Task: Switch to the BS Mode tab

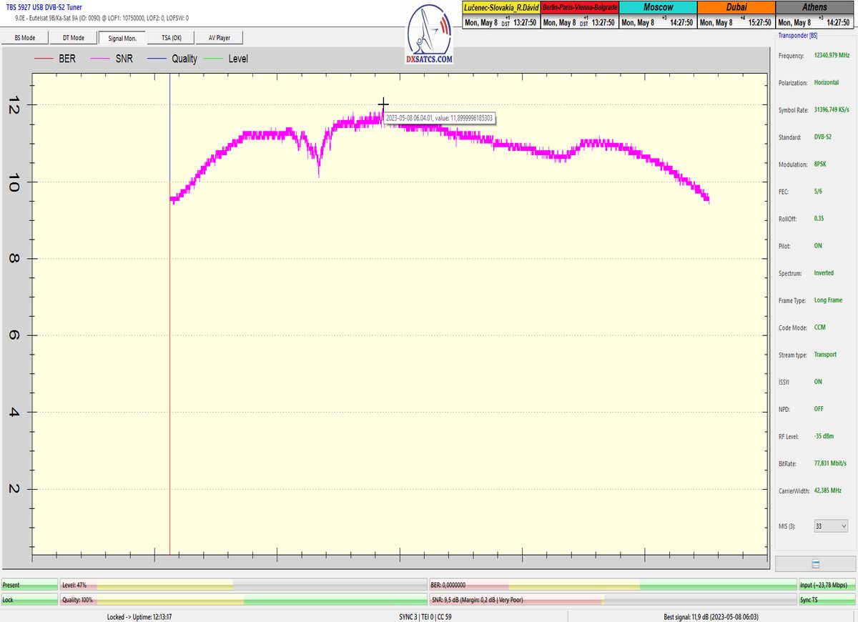Action: [25, 38]
